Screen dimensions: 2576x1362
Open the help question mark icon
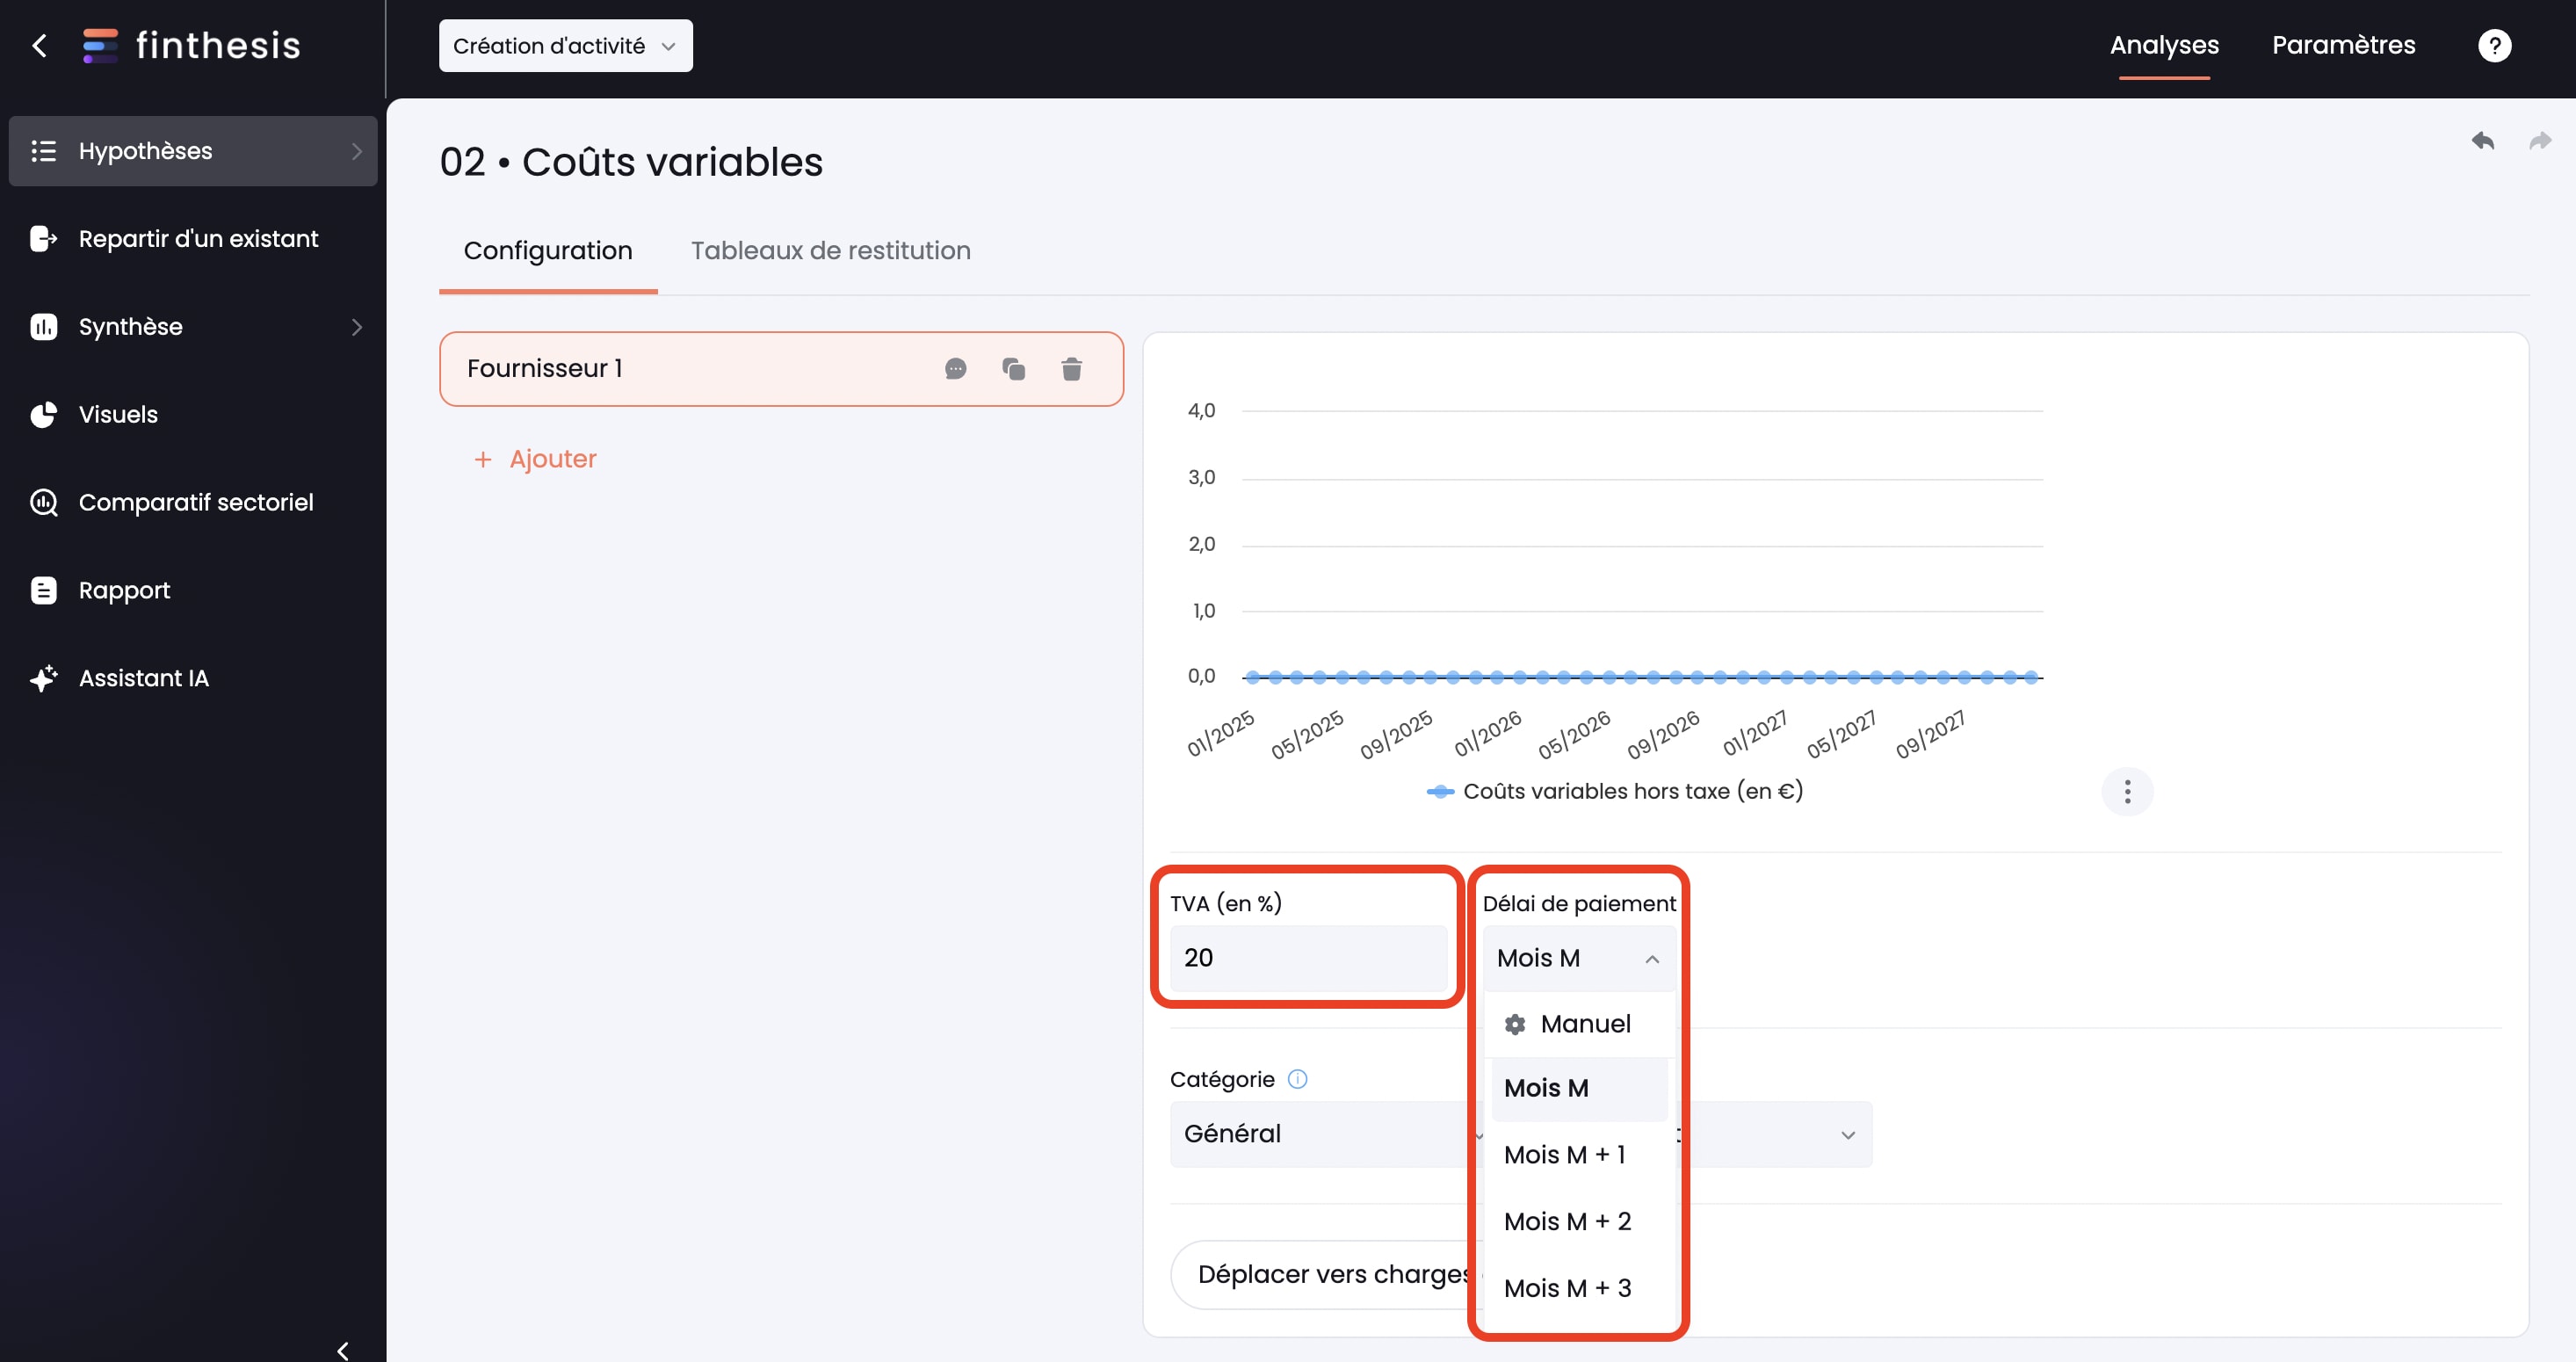tap(2494, 46)
